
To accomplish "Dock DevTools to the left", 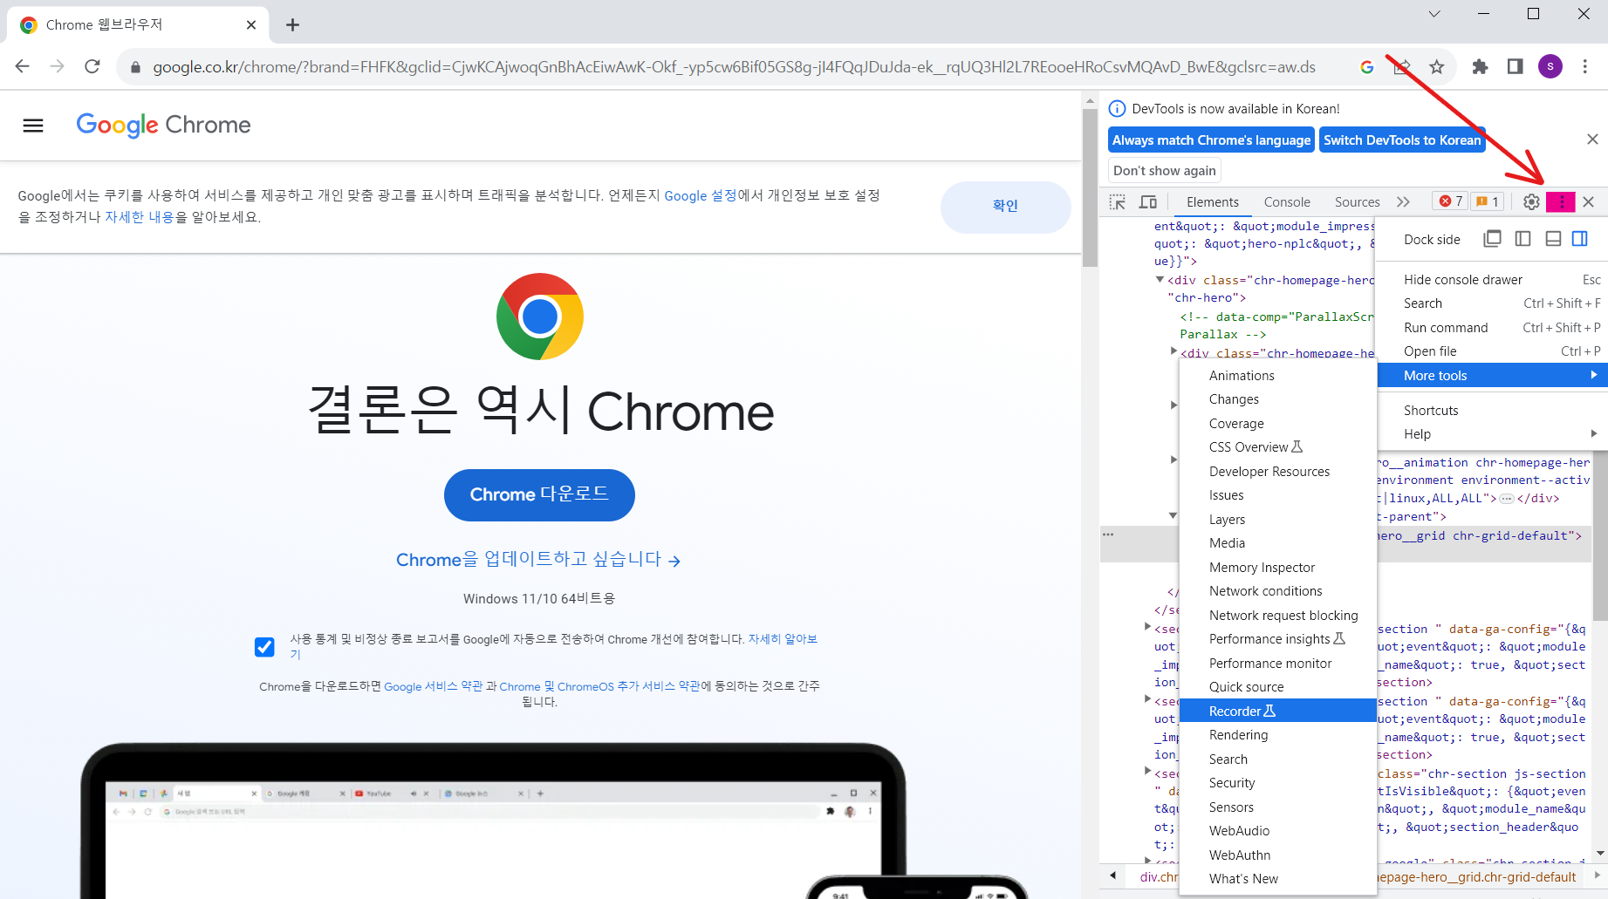I will [1523, 239].
